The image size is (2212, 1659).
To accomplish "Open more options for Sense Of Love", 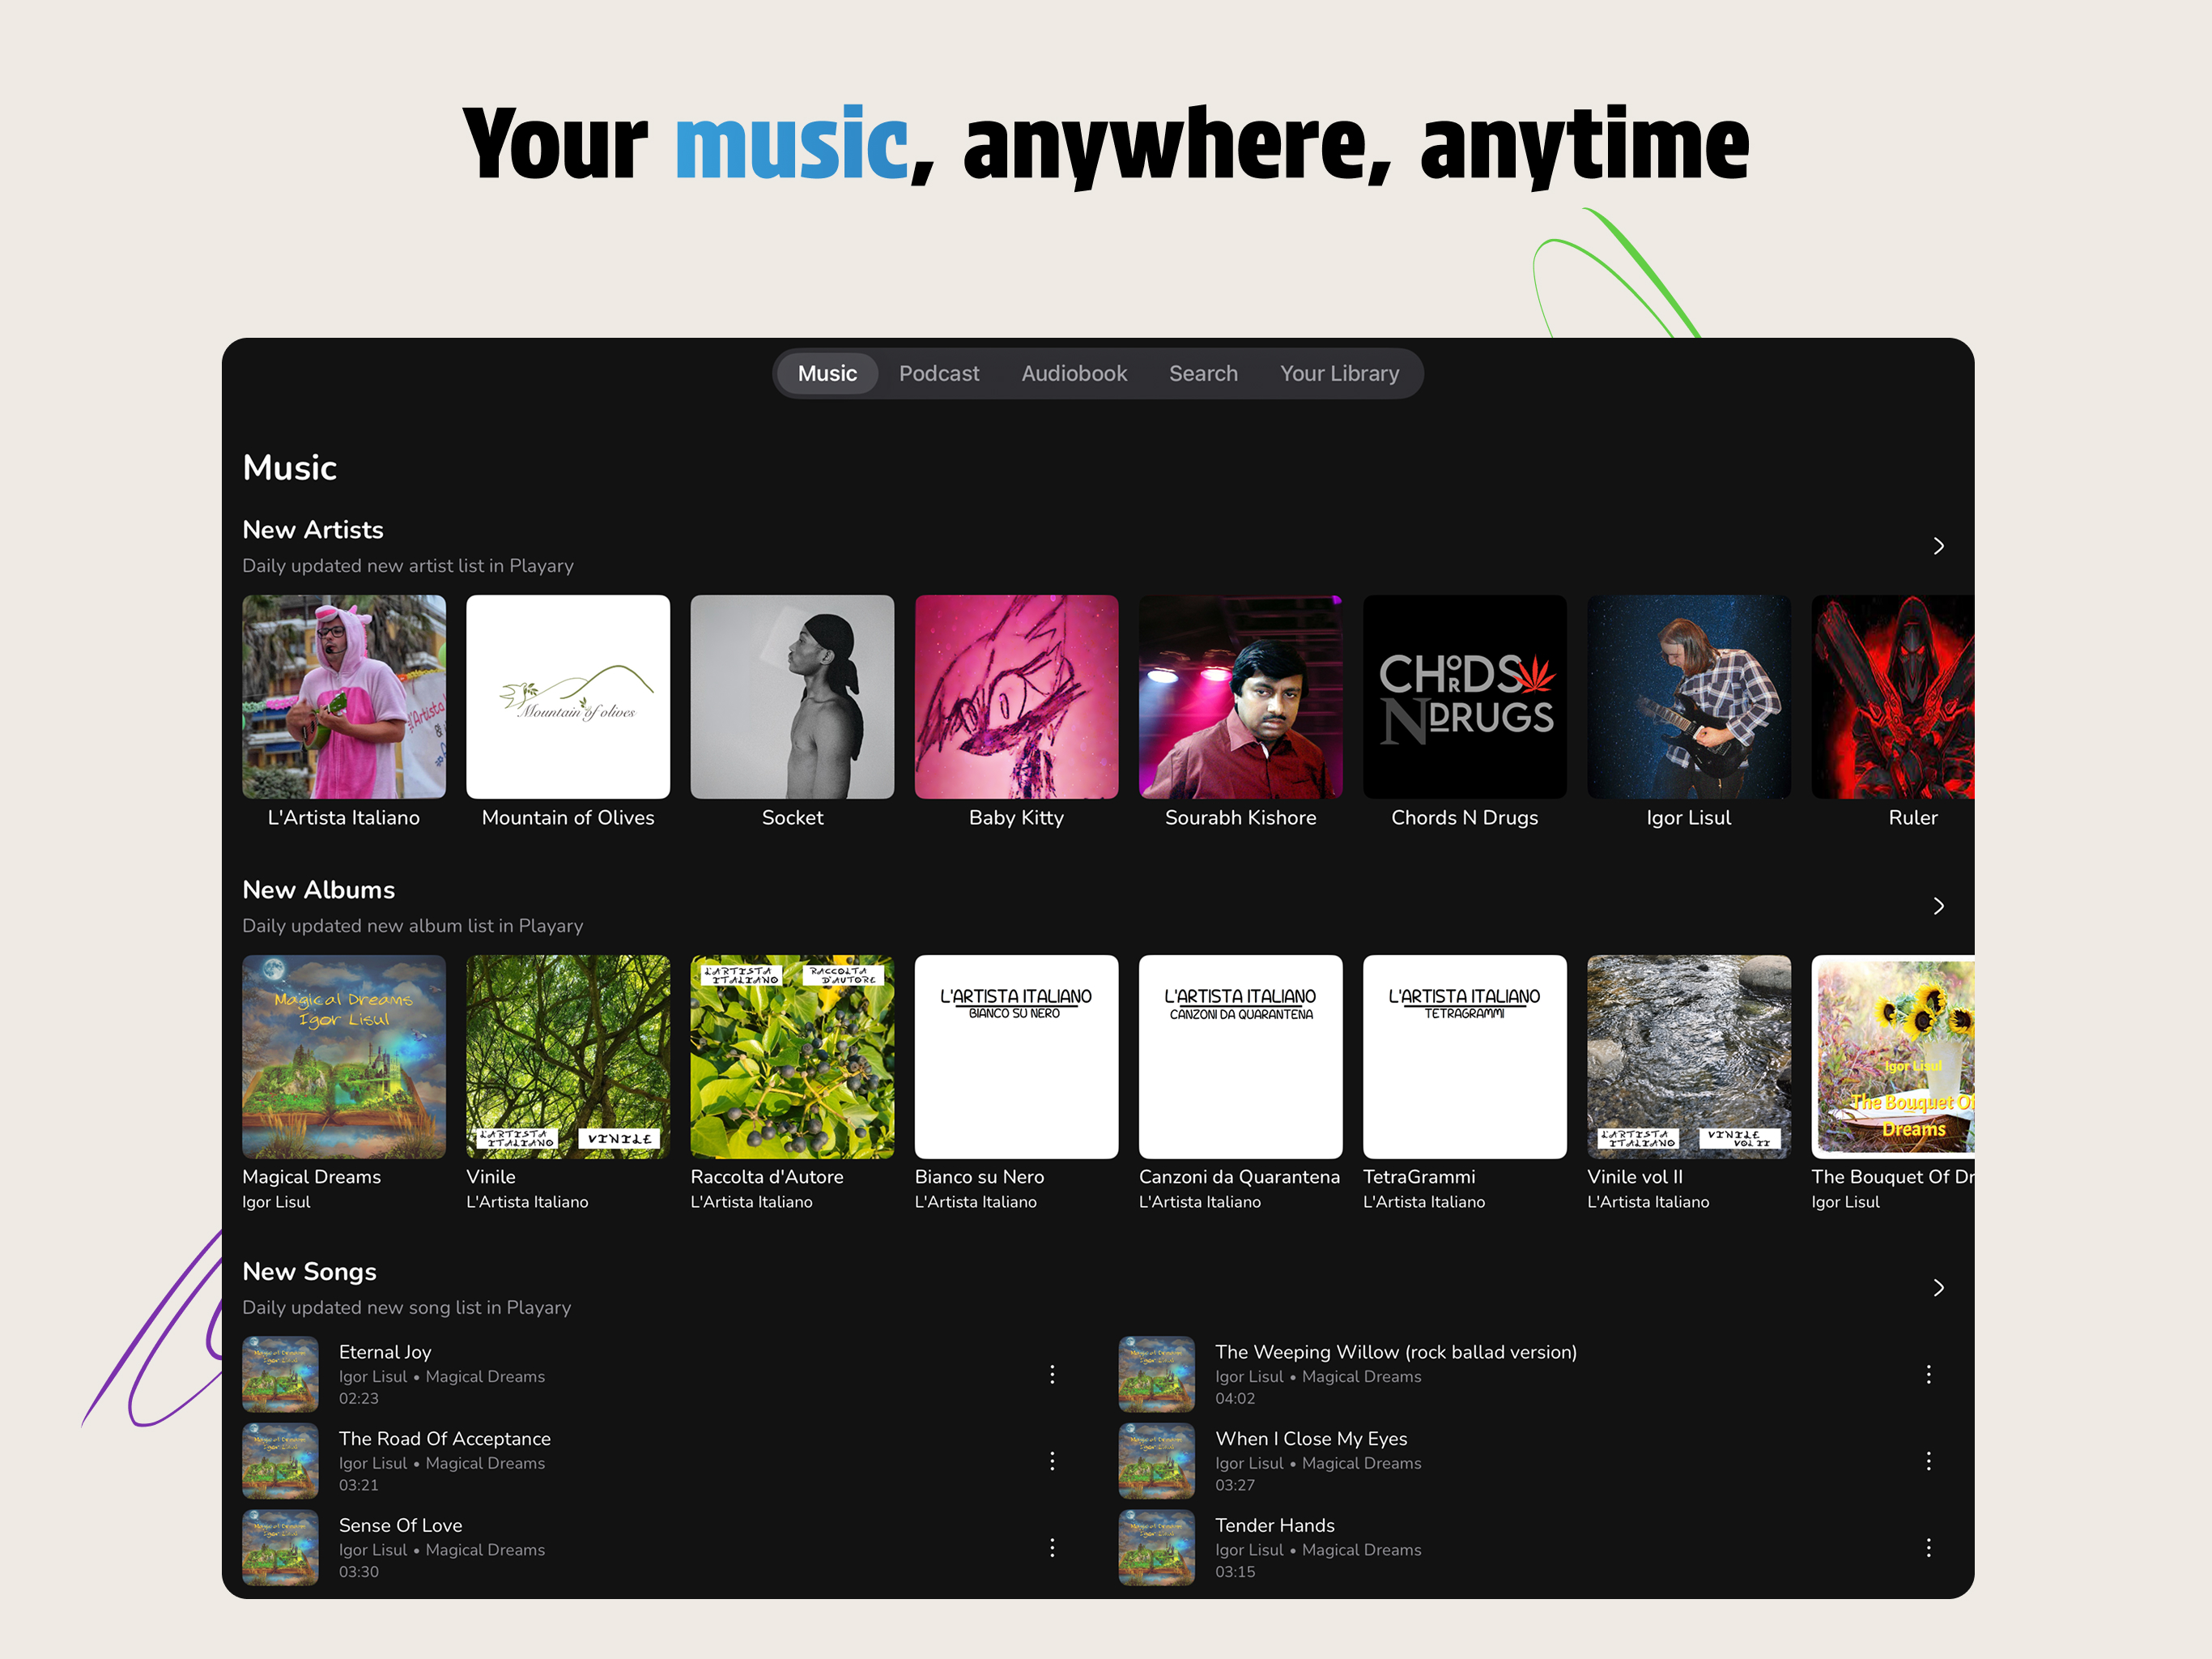I will [x=1052, y=1548].
